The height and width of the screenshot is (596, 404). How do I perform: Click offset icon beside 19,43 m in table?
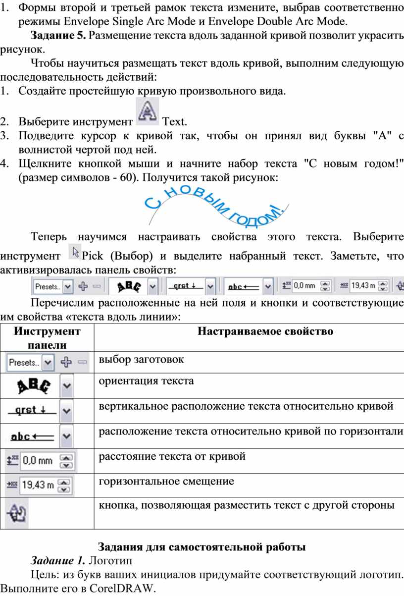pyautogui.click(x=11, y=485)
